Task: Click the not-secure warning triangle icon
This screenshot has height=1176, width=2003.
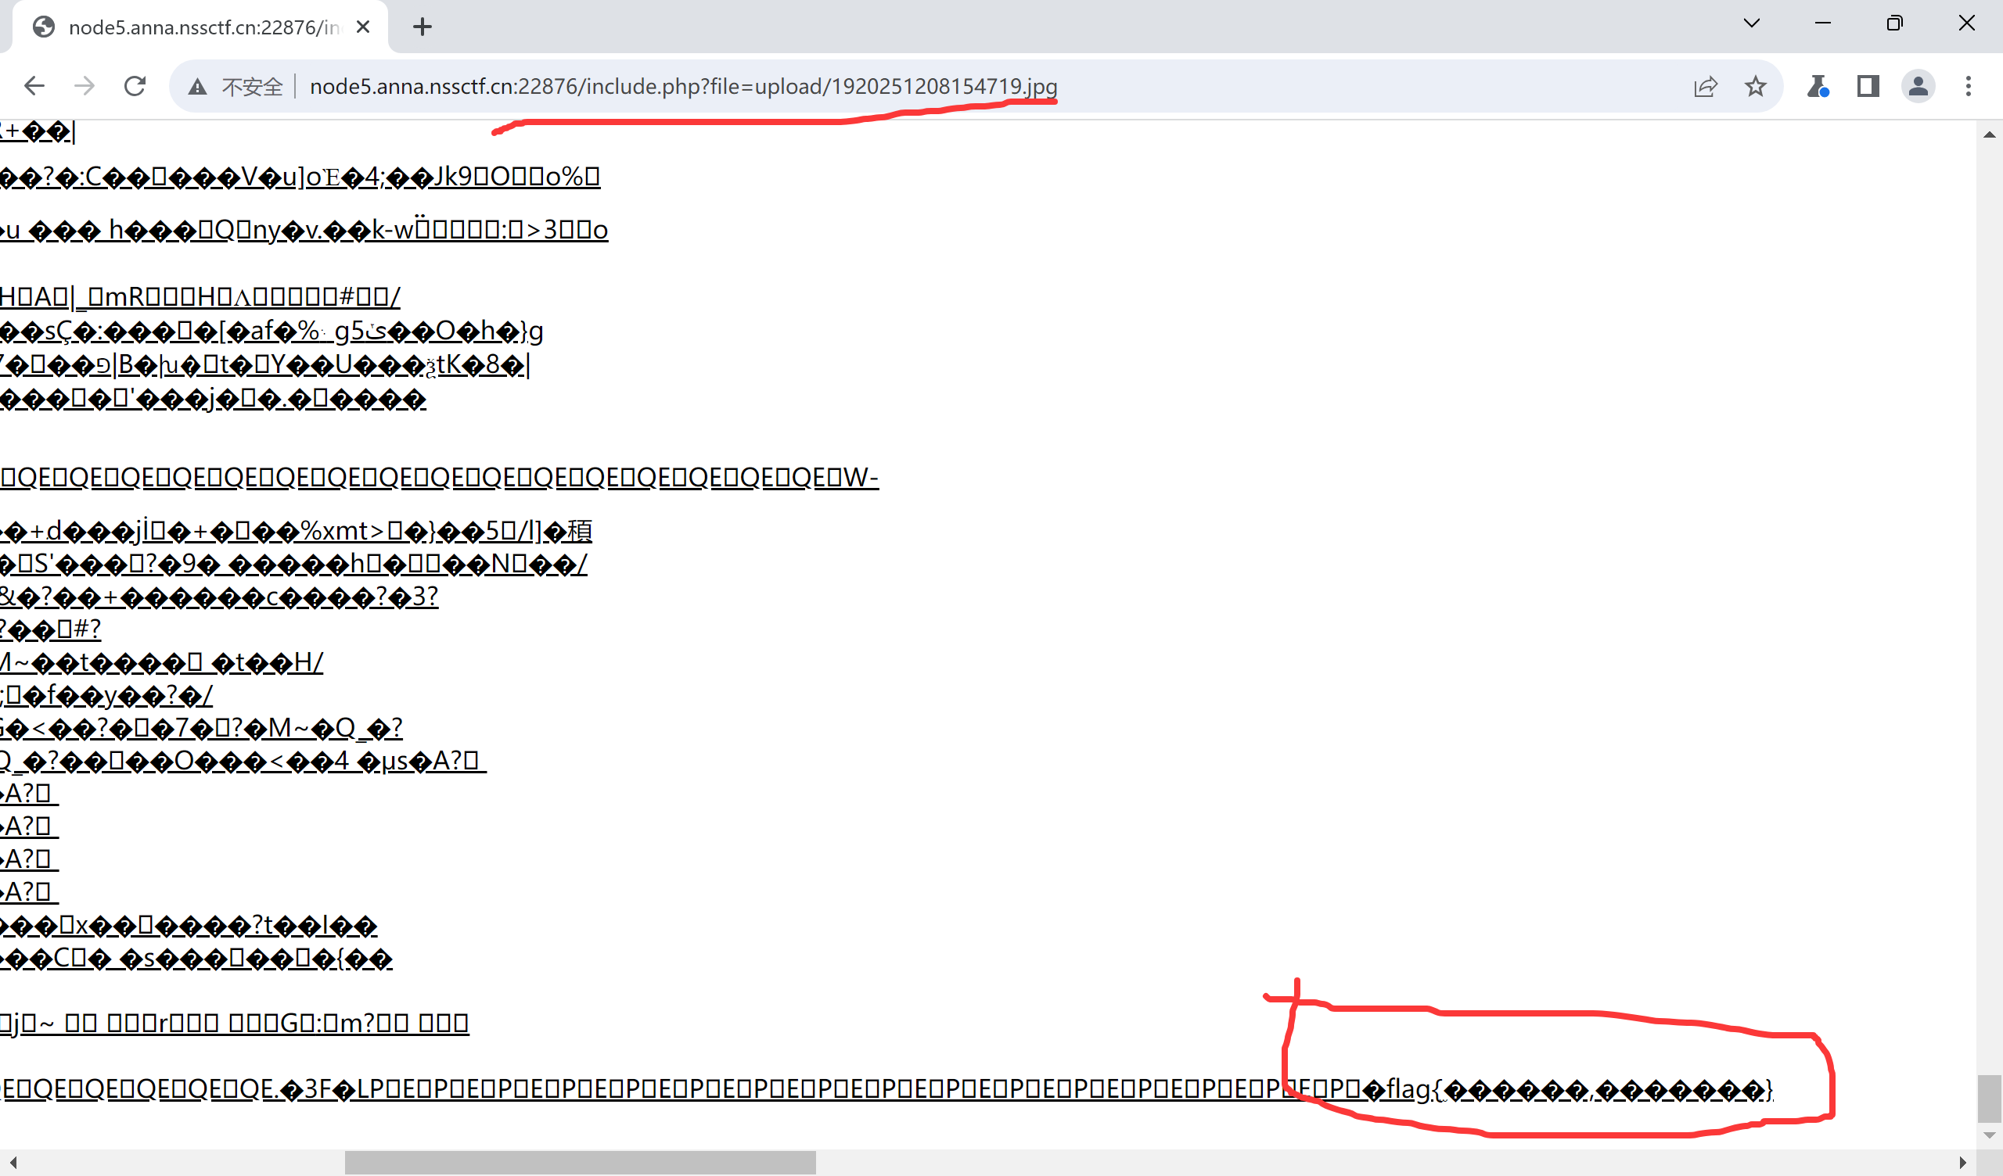Action: [197, 87]
